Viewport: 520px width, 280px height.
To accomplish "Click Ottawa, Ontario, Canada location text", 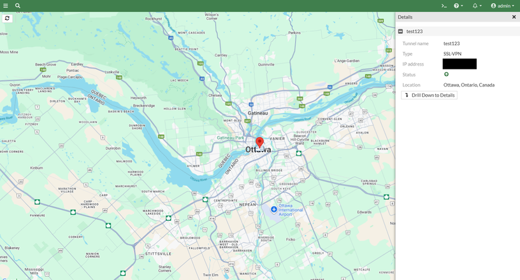I will (468, 85).
